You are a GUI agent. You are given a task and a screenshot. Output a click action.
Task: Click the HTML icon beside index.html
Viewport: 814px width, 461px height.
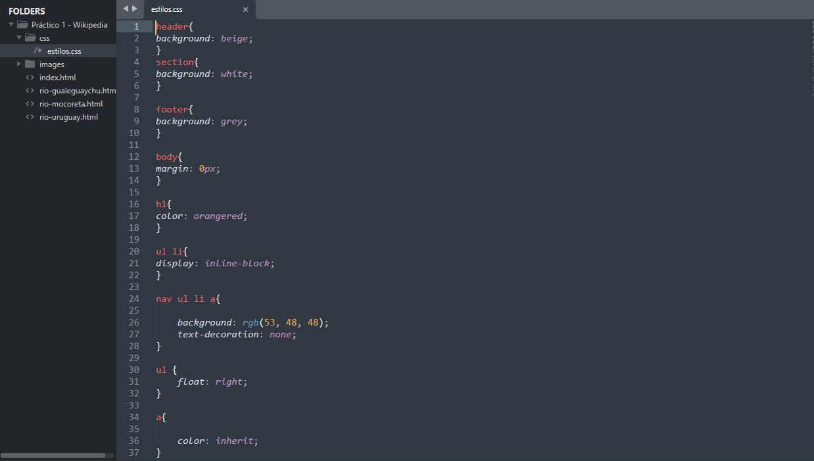click(x=30, y=78)
